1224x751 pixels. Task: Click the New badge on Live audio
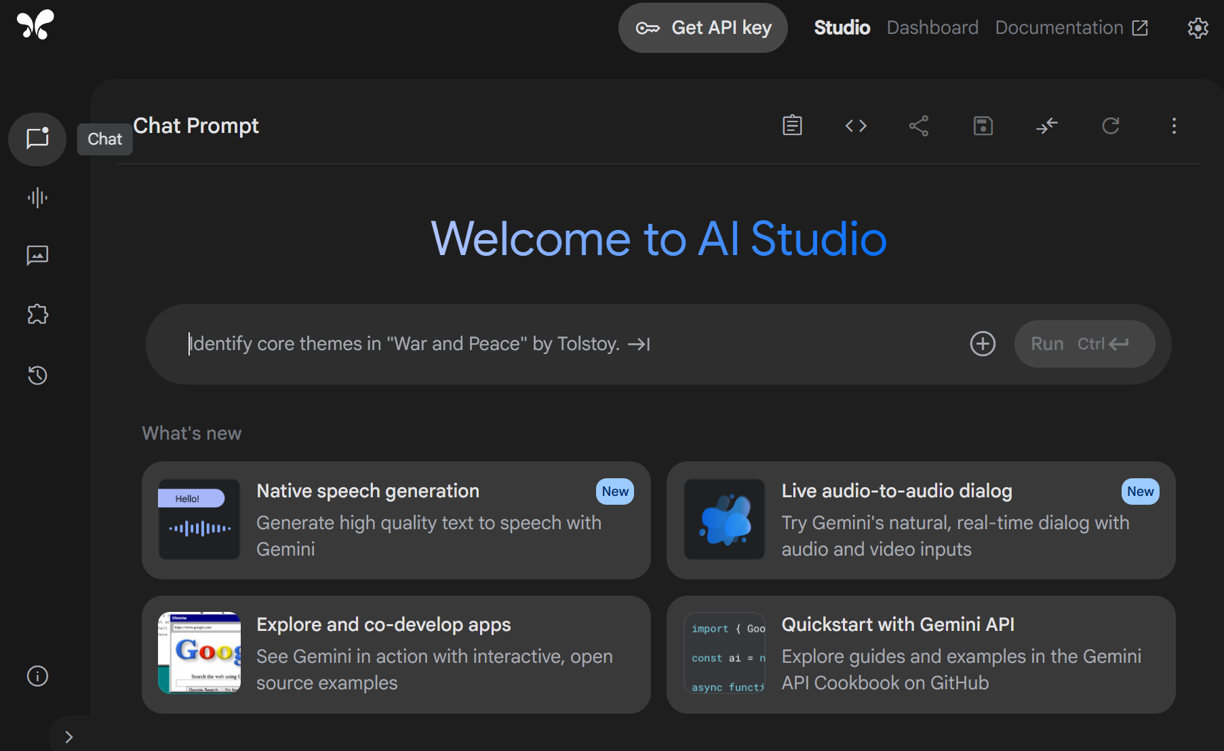[1140, 491]
